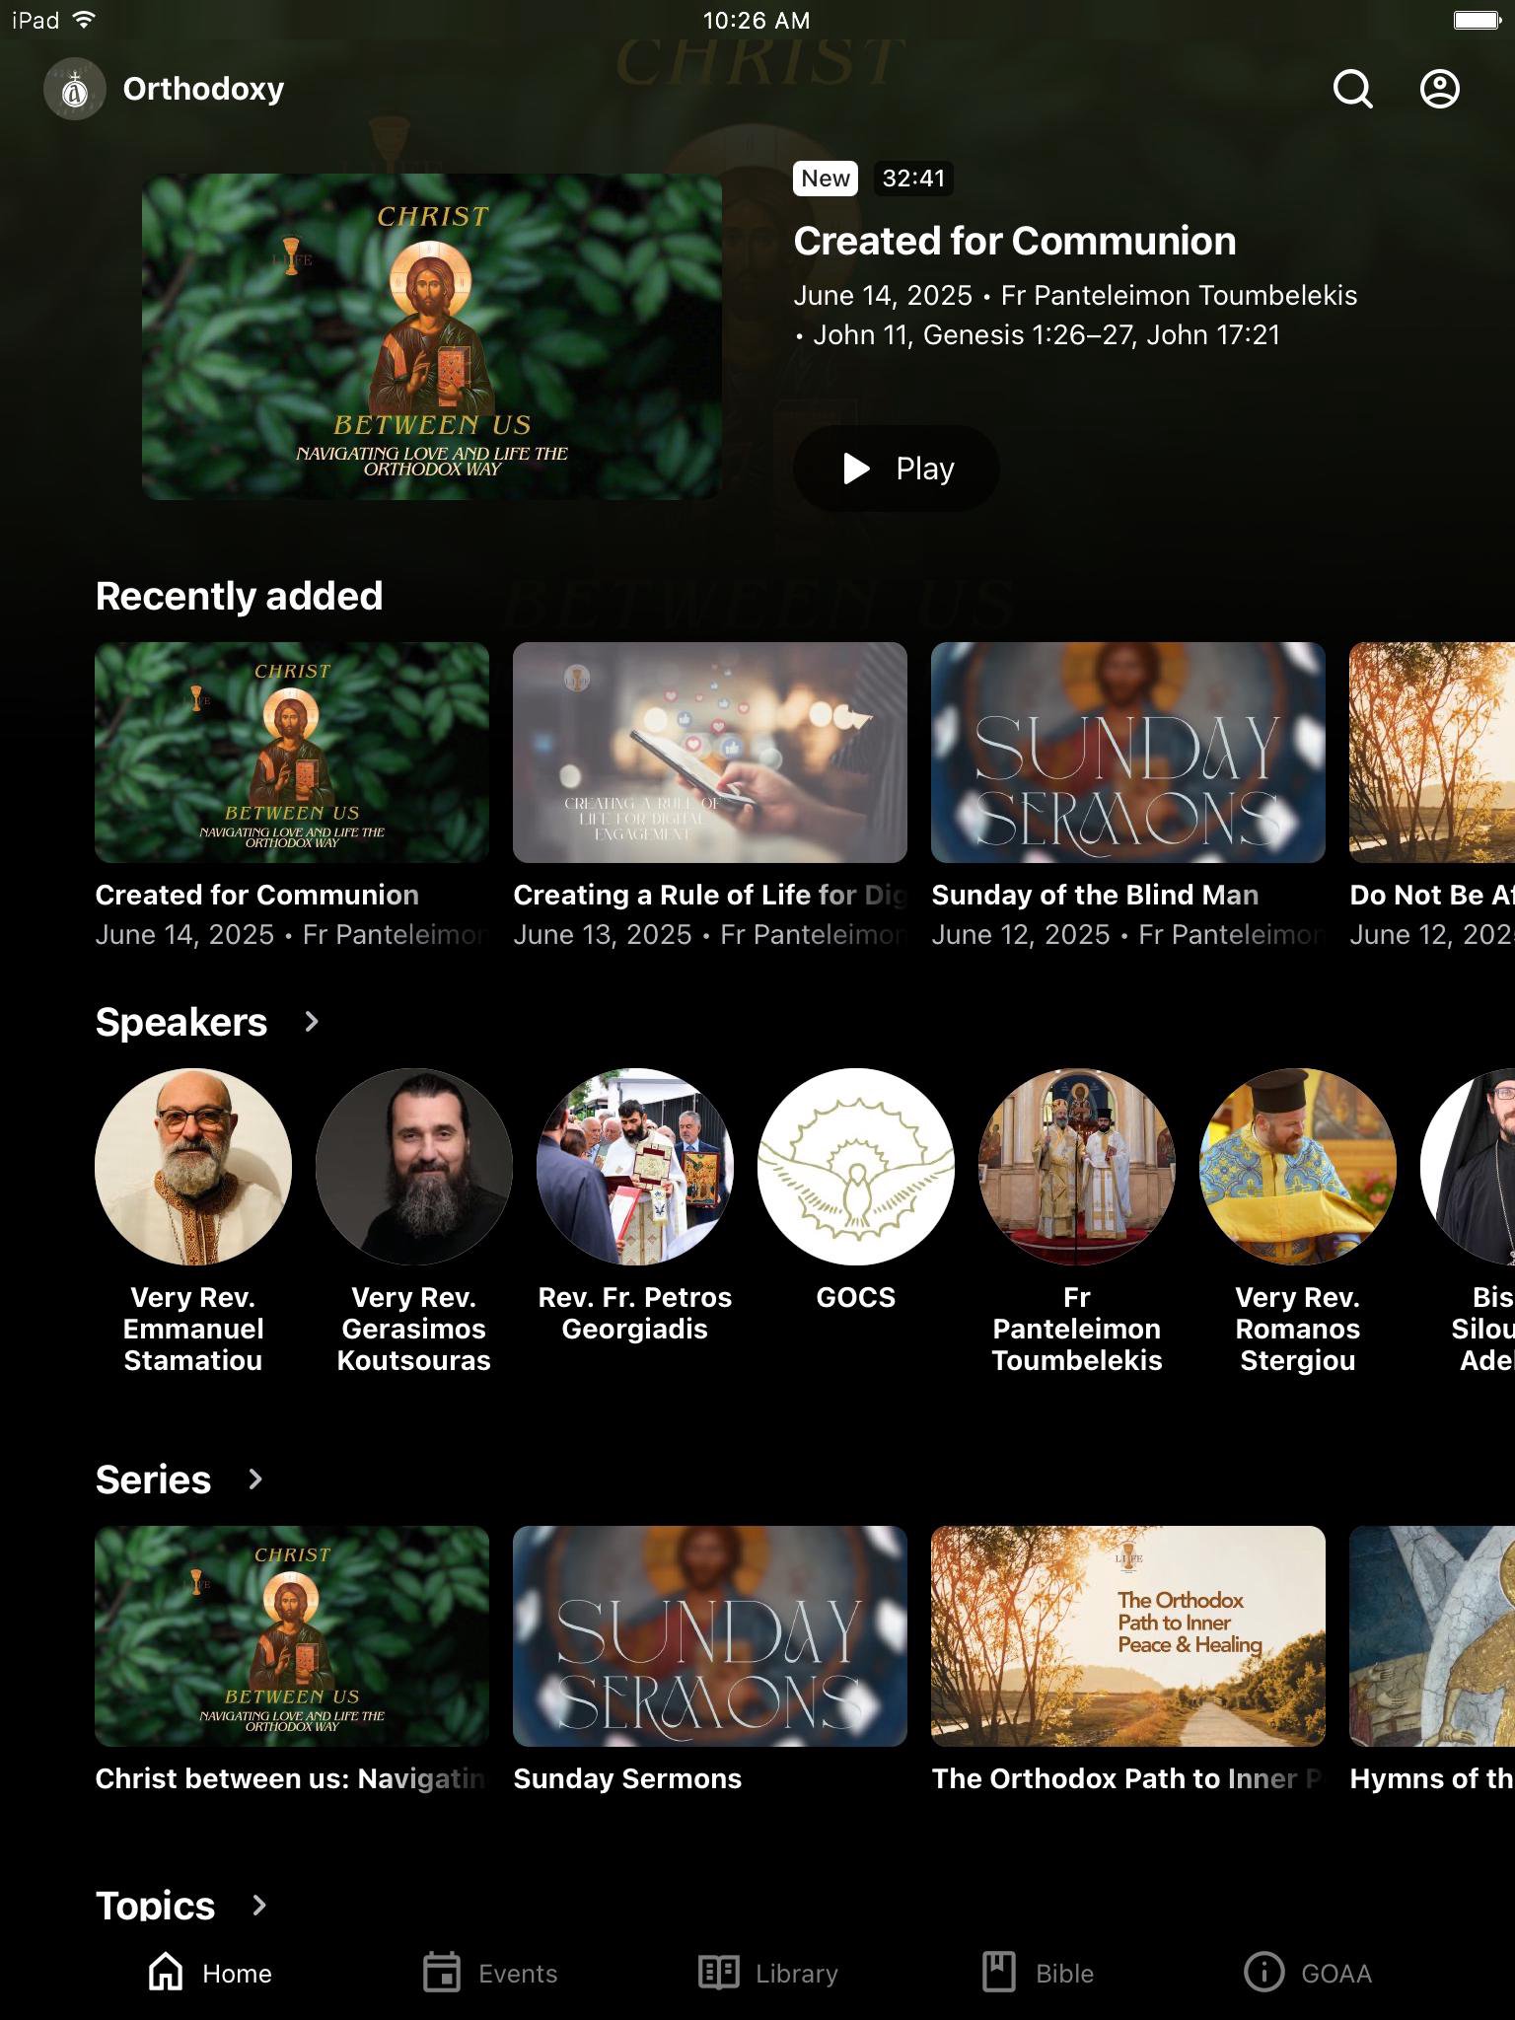Select speaker Rev. Fr. Petros Georgiadis avatar

[635, 1167]
